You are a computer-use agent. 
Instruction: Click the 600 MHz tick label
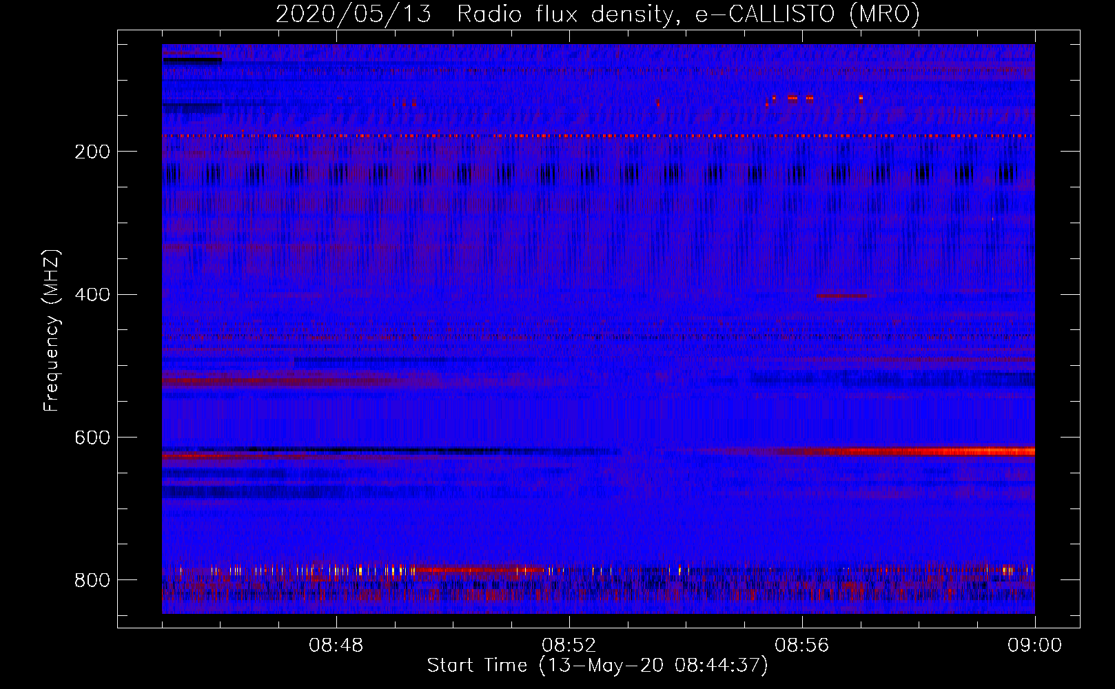(x=92, y=438)
